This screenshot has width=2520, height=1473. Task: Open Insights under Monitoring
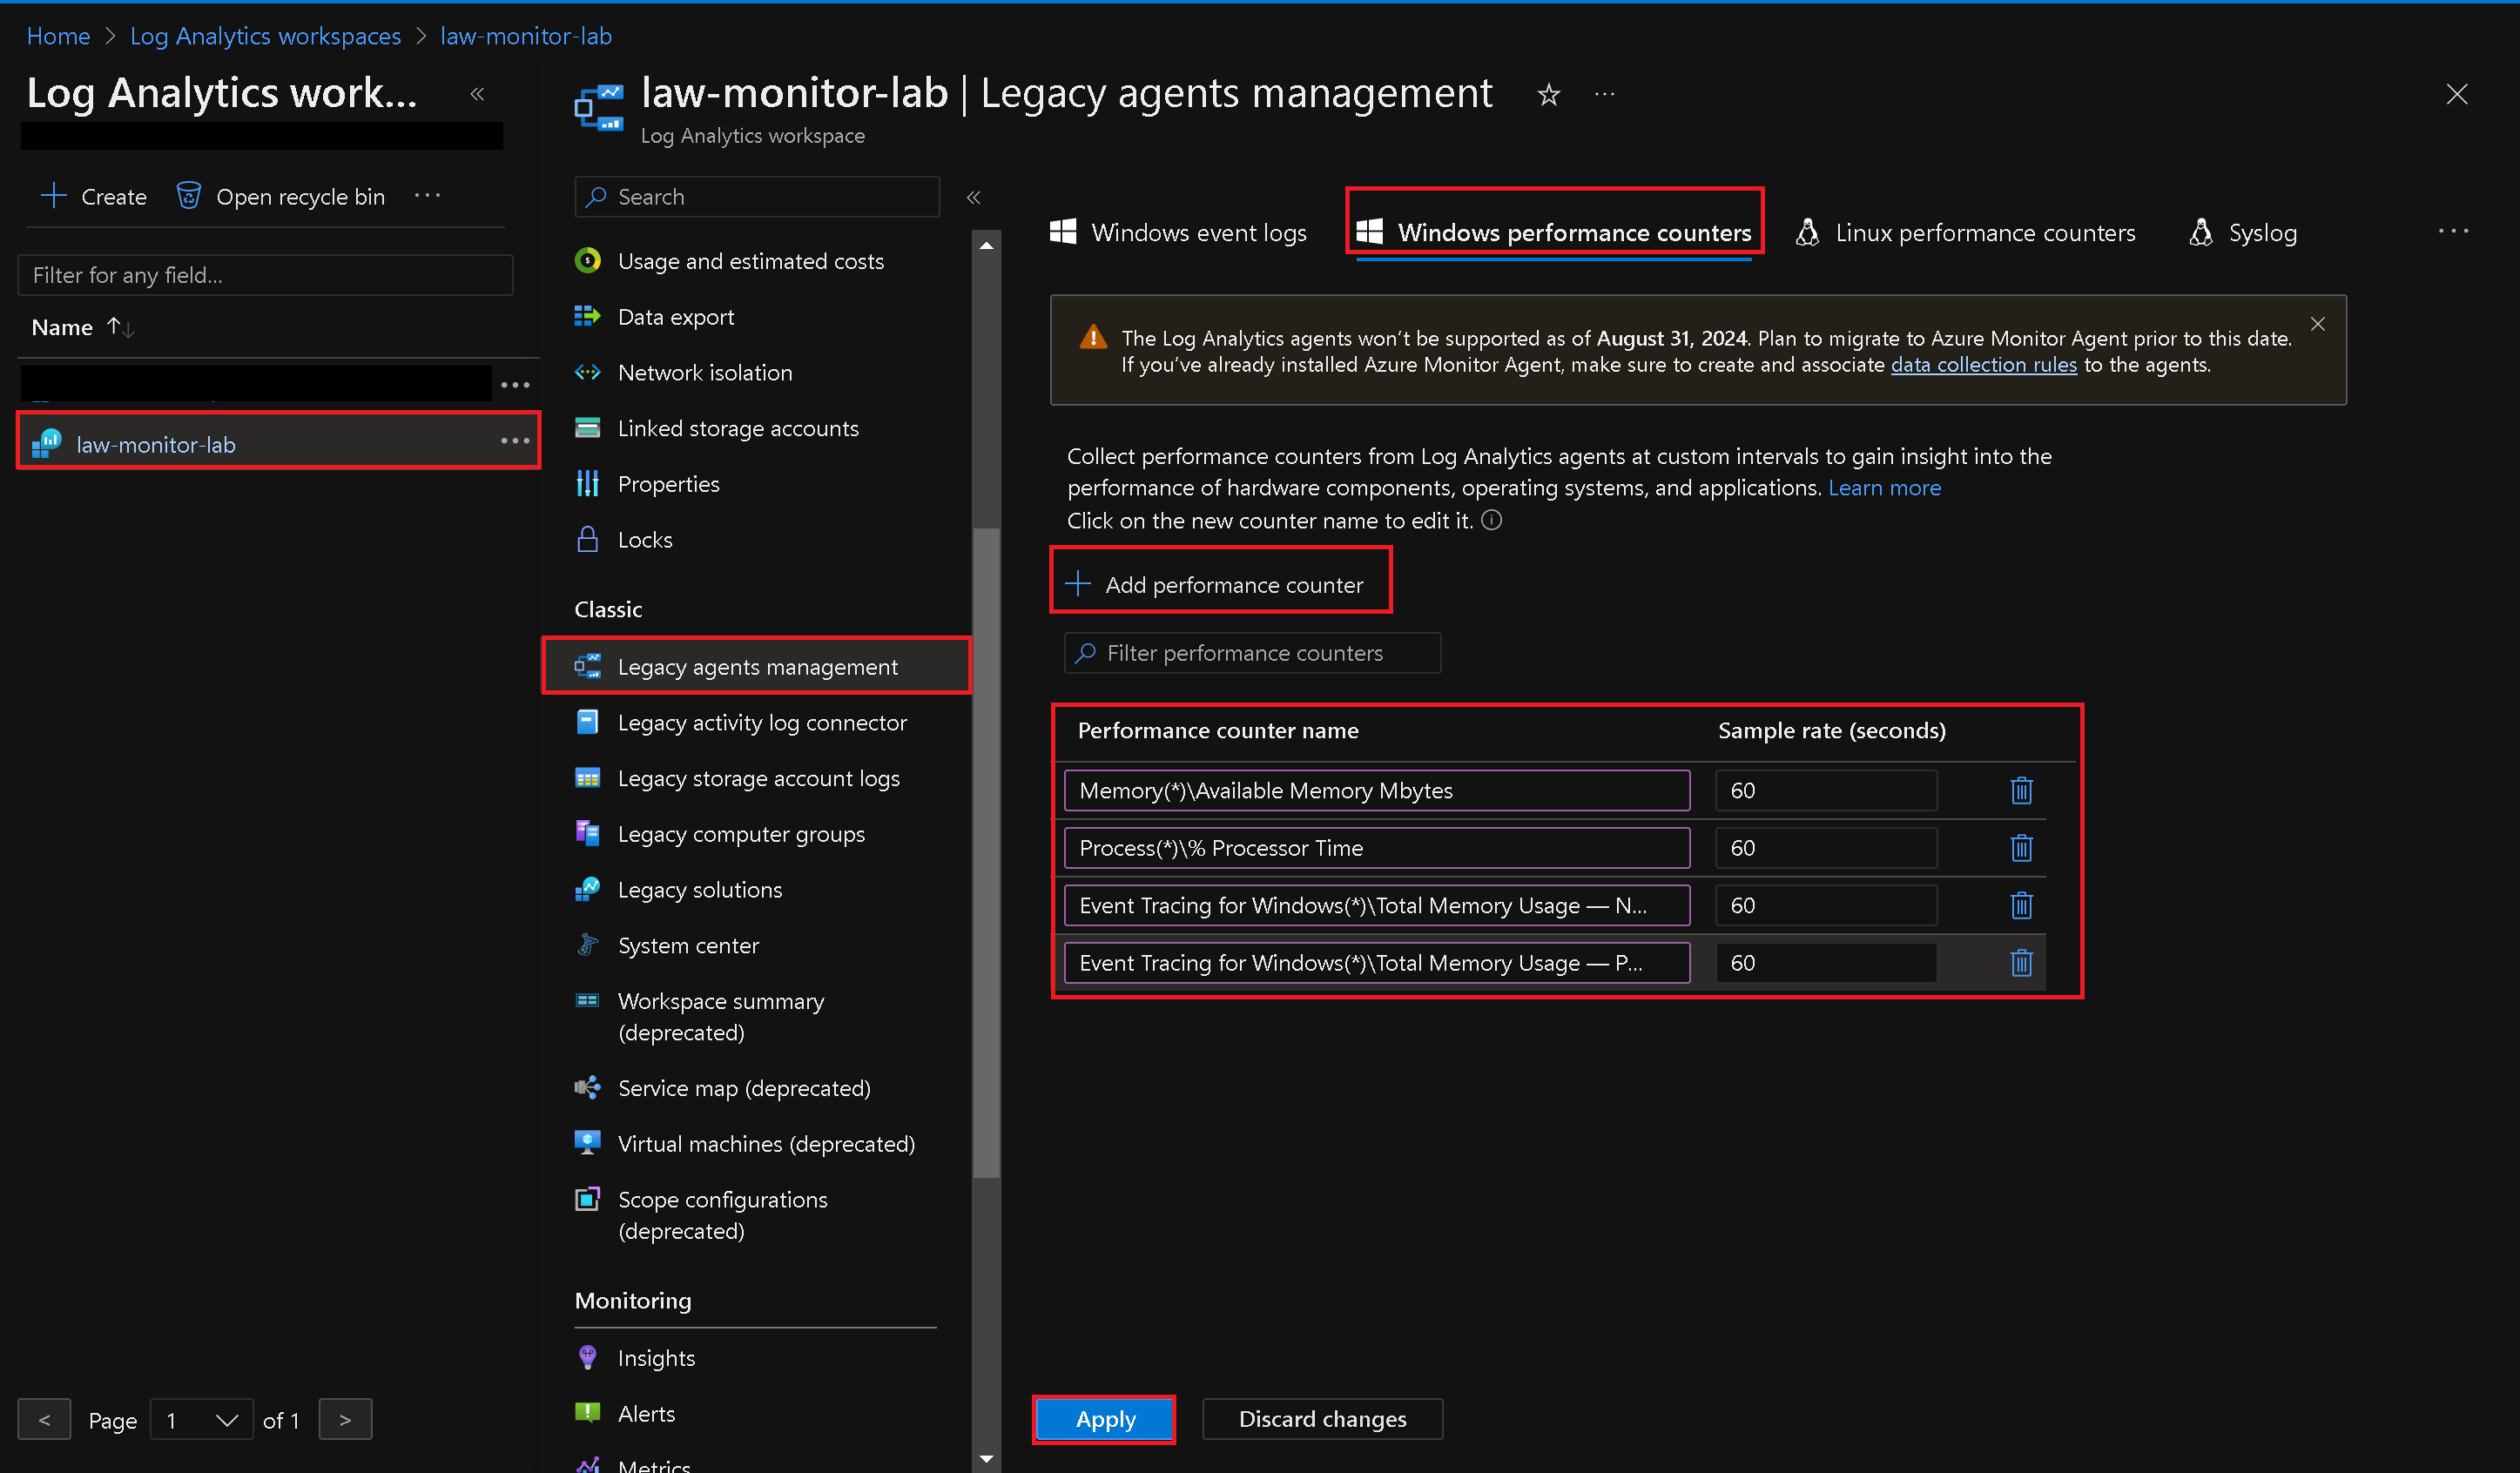tap(656, 1357)
